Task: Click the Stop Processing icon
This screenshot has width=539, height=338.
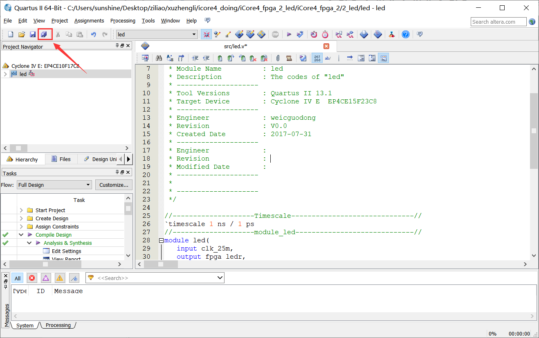Action: click(x=275, y=34)
